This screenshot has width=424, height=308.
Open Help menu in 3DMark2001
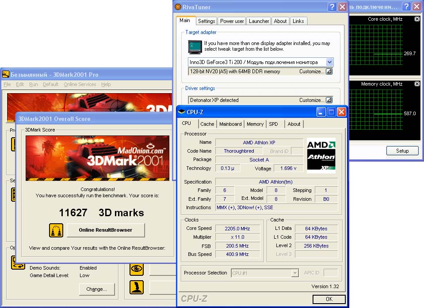106,84
